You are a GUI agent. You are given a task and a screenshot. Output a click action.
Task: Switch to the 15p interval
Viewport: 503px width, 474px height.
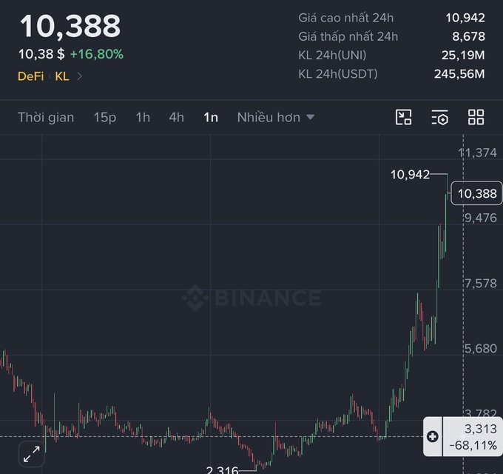coord(105,118)
